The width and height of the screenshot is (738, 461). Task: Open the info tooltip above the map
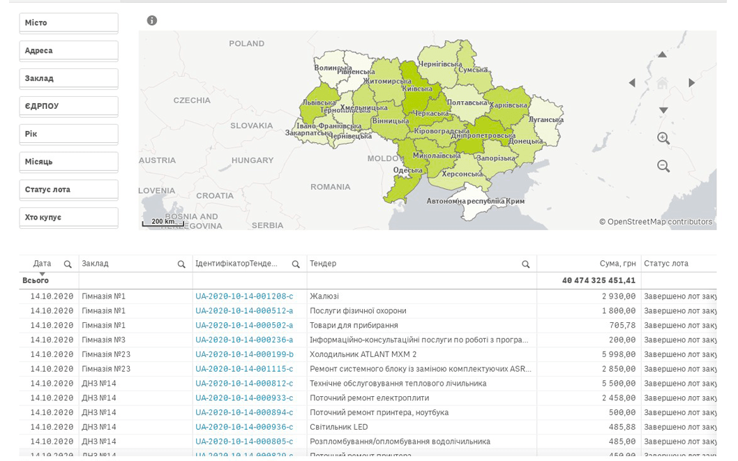click(152, 19)
